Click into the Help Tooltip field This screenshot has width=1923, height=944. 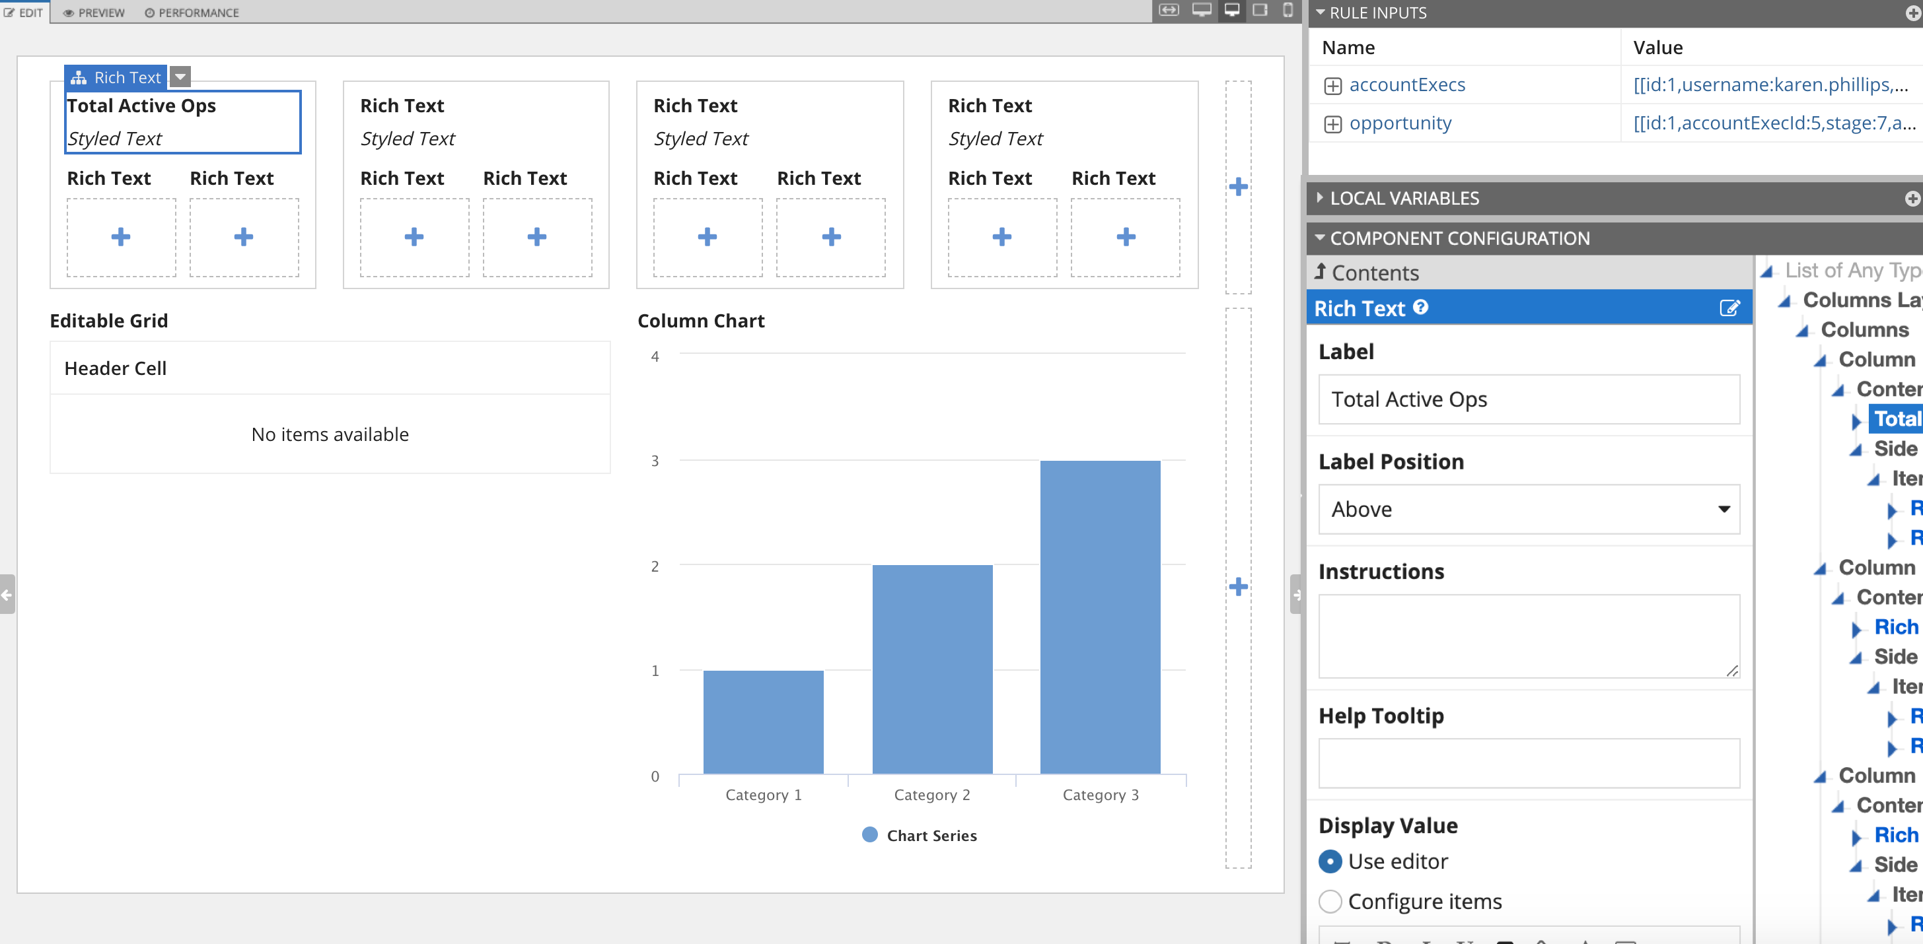[1529, 763]
